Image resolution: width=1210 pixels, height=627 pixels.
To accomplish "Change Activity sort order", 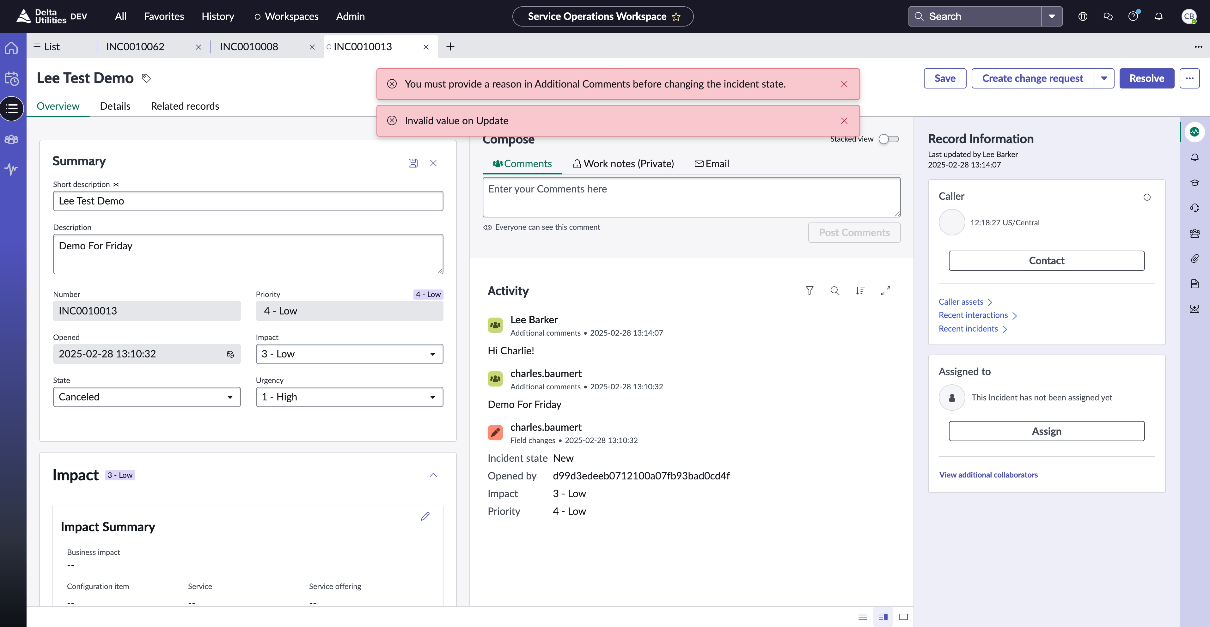I will (x=860, y=291).
